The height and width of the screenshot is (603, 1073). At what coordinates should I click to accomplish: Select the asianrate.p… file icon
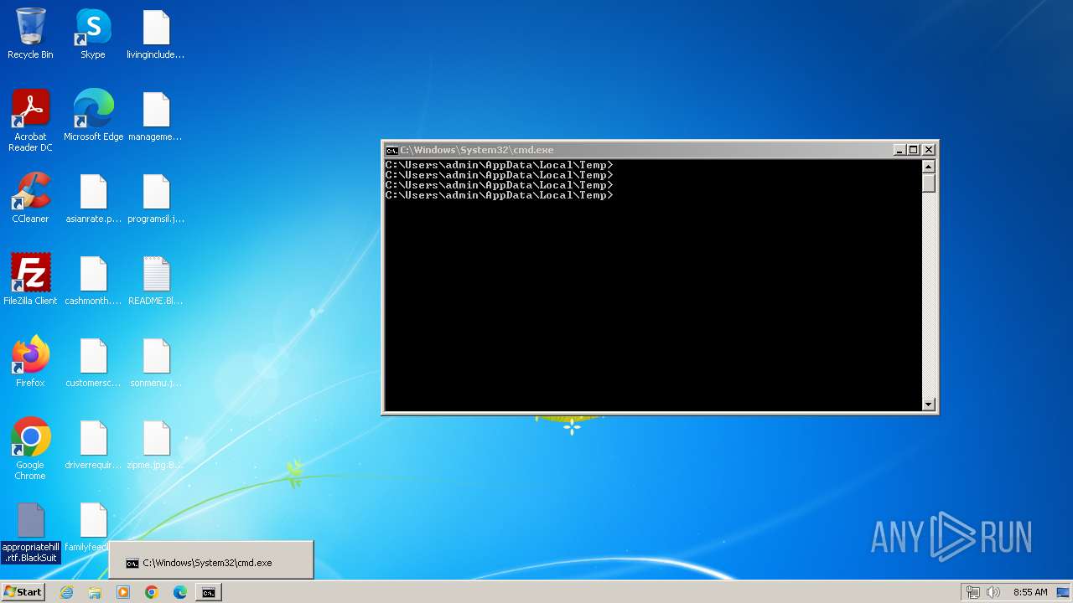coord(93,198)
